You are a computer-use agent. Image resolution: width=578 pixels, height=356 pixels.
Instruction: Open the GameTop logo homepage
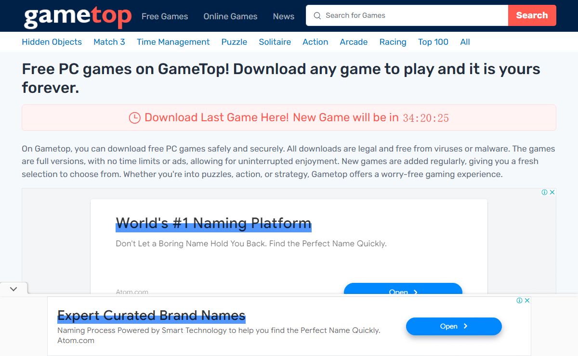click(78, 16)
